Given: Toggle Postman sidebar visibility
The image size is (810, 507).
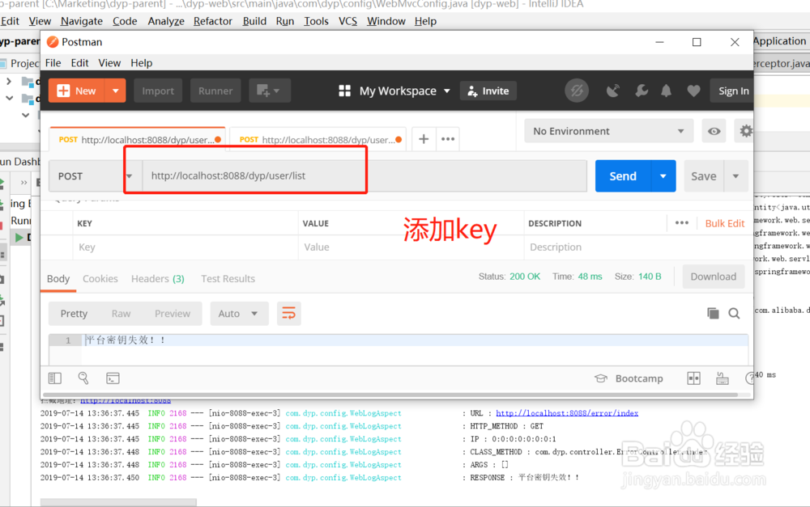Looking at the screenshot, I should click(x=55, y=378).
